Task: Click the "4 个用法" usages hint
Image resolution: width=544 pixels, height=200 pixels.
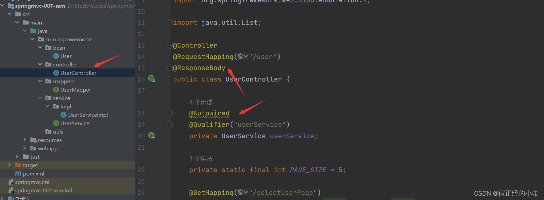Action: (201, 102)
